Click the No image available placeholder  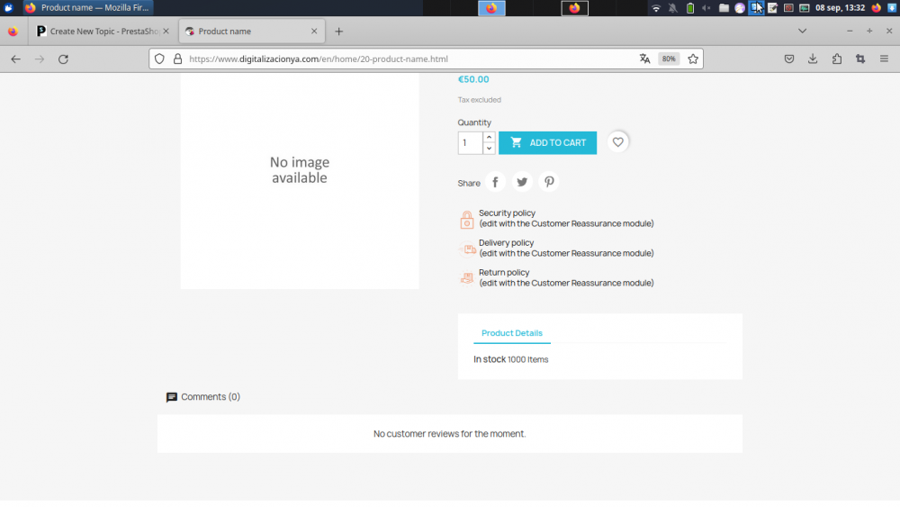300,170
